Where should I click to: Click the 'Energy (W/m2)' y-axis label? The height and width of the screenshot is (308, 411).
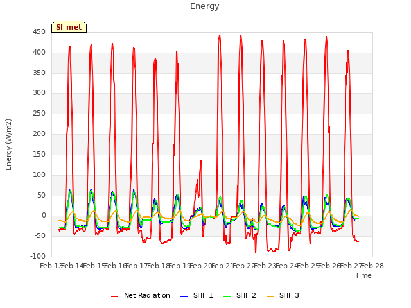(8, 144)
